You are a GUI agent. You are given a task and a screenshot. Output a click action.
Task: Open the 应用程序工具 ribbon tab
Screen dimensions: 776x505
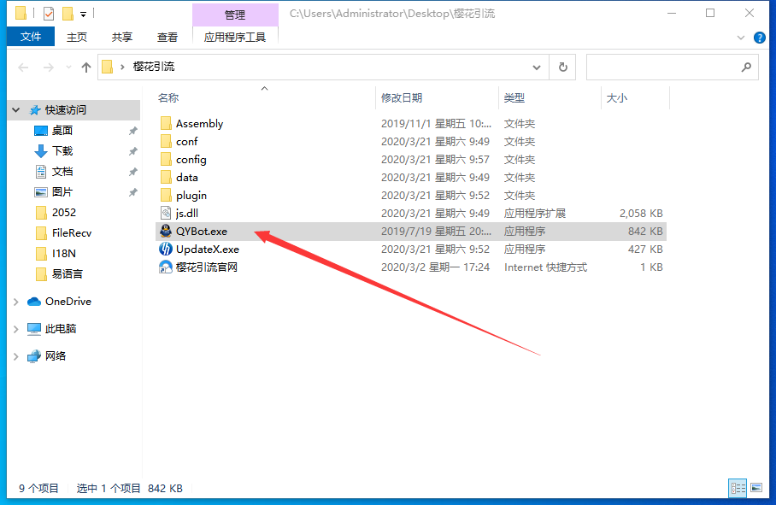tap(234, 37)
